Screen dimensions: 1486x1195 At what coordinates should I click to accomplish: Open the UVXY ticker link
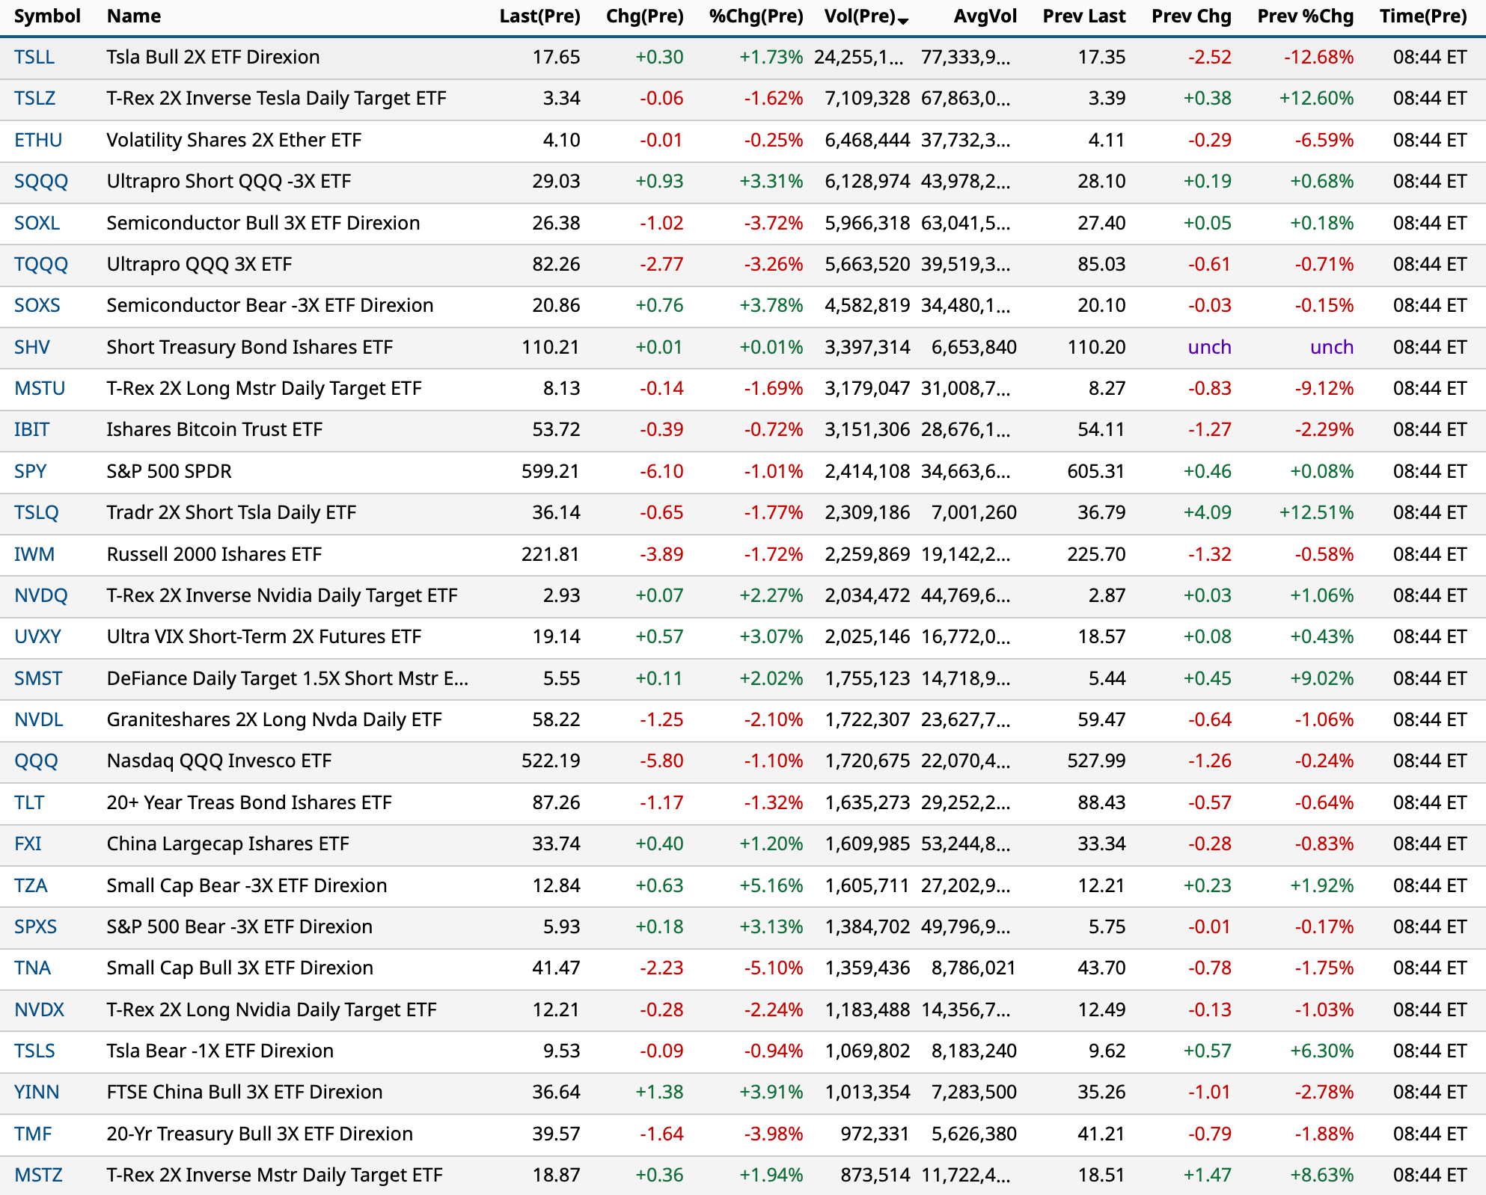tap(37, 637)
